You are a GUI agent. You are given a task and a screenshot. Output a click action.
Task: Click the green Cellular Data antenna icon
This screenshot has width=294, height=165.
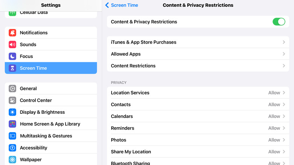[x=12, y=14]
